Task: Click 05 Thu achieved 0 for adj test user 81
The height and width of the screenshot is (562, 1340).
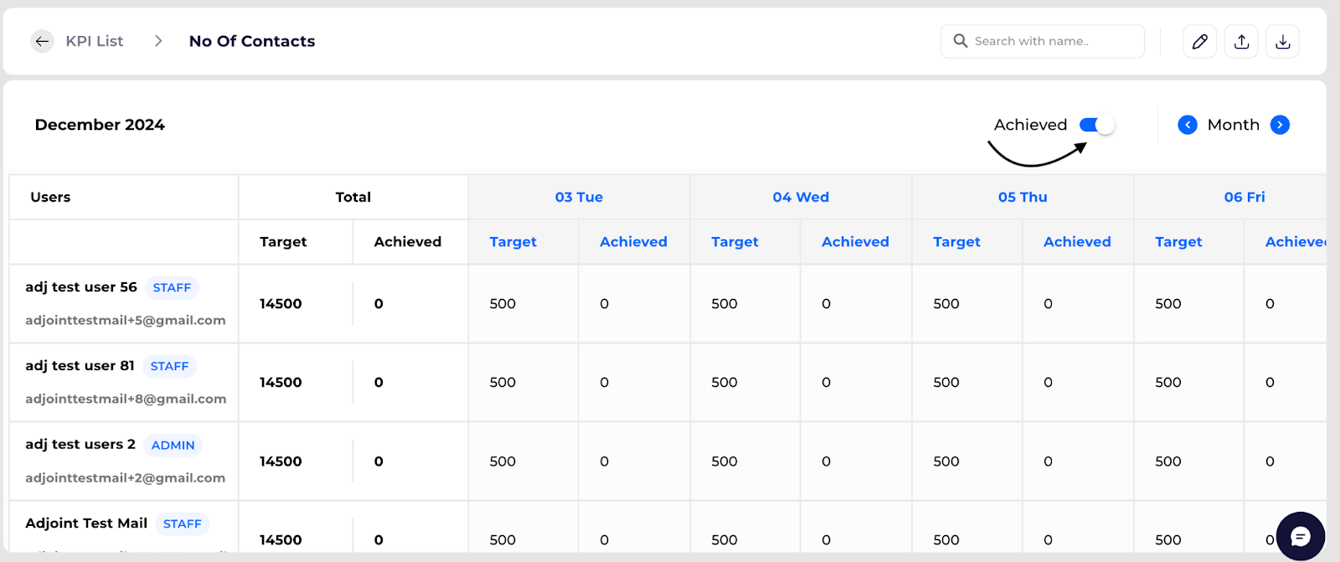Action: (x=1048, y=383)
